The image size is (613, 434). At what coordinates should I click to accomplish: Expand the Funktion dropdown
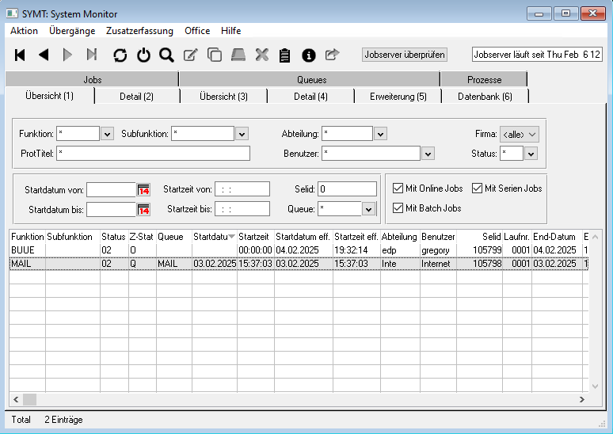click(x=108, y=134)
